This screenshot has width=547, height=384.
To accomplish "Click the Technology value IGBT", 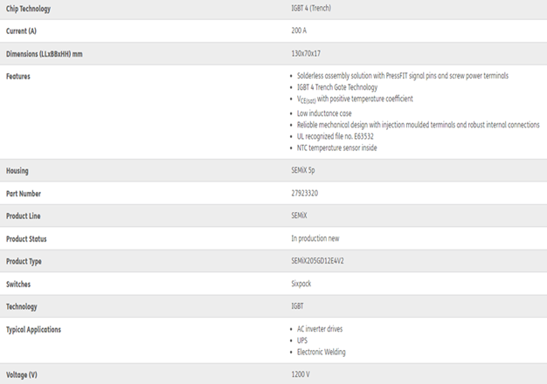I will click(297, 306).
